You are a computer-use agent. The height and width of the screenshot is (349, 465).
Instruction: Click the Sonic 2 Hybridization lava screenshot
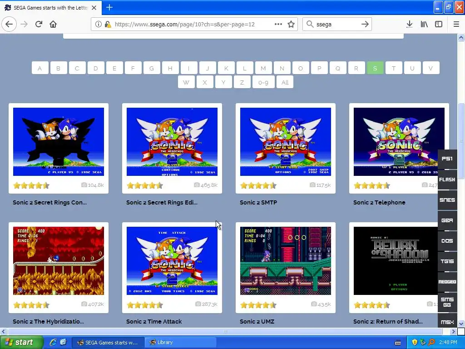59,261
